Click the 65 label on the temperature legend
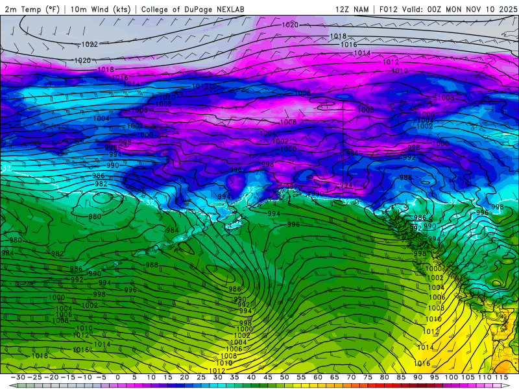This screenshot has height=389, width=519. [x=334, y=377]
